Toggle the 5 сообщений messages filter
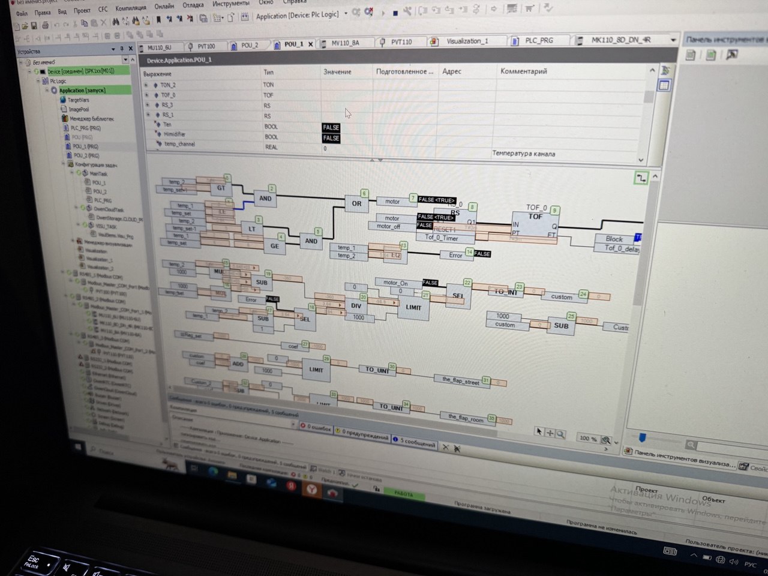 tap(415, 442)
